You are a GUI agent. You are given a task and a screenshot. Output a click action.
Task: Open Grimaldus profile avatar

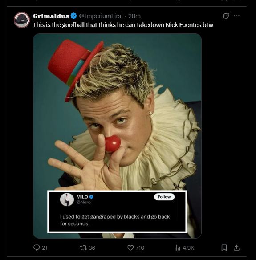point(22,20)
